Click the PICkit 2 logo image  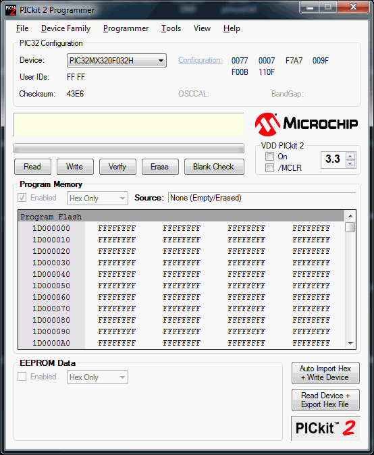pyautogui.click(x=325, y=428)
